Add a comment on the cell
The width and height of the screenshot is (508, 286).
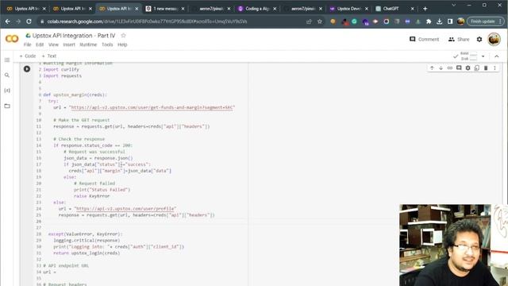[x=459, y=68]
